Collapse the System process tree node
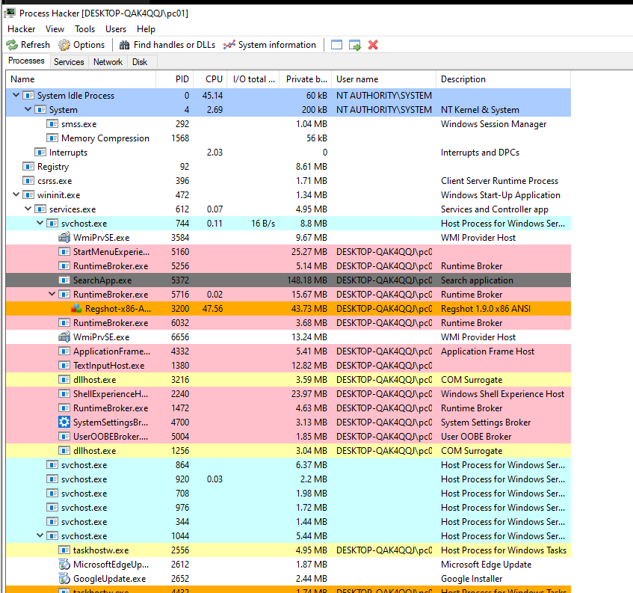The width and height of the screenshot is (633, 593). 28,109
